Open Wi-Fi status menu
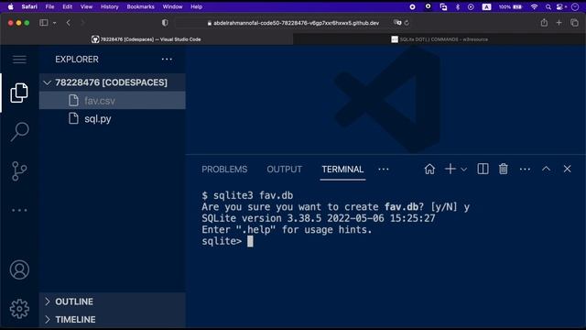This screenshot has width=586, height=330. point(534,6)
